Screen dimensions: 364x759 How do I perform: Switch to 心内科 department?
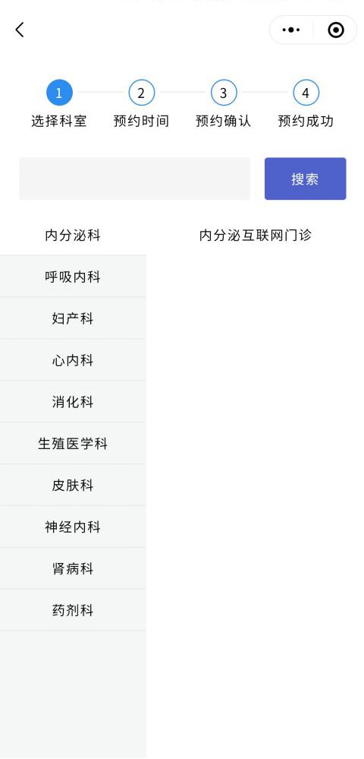(73, 359)
